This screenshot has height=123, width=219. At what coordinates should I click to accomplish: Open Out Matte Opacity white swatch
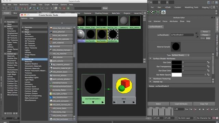pyautogui.click(x=177, y=75)
